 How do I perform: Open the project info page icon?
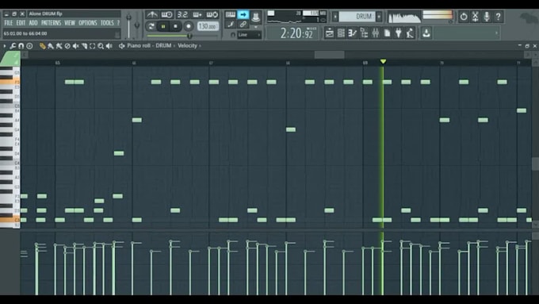point(387,33)
